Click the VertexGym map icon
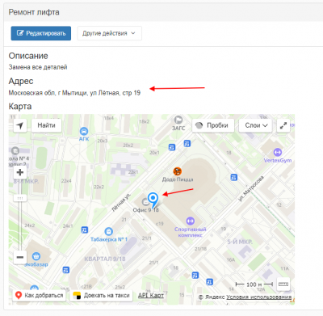The height and width of the screenshot is (316, 323). point(278,152)
